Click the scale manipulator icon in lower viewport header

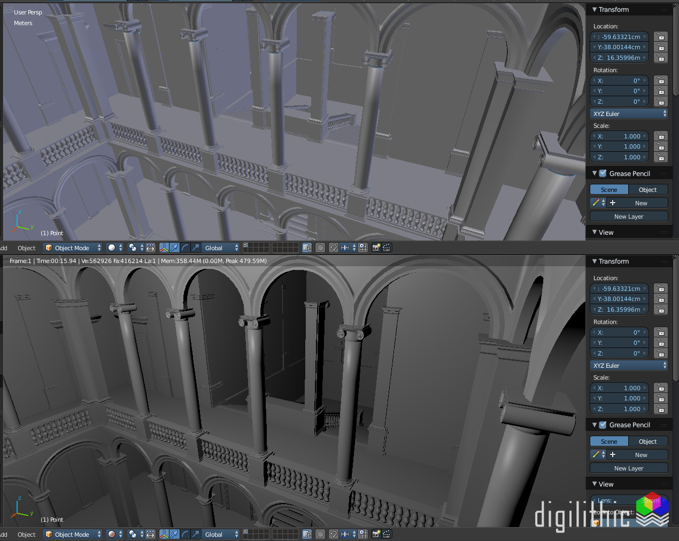point(196,534)
